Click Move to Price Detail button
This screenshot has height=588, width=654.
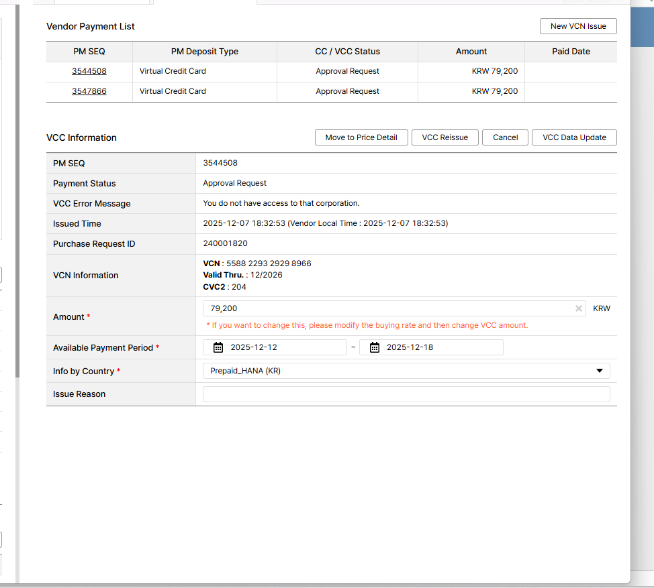pos(361,137)
